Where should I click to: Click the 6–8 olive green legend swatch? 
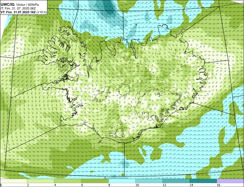tap(95, 181)
